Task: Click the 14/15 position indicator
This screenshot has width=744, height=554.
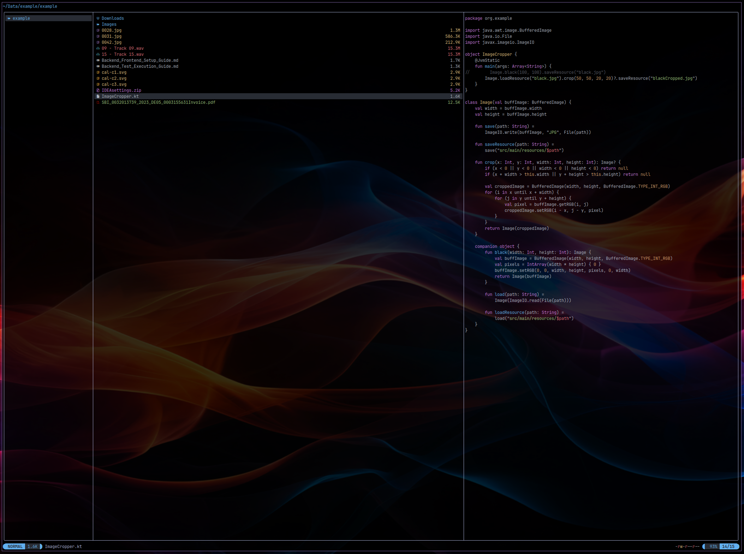Action: tap(728, 547)
